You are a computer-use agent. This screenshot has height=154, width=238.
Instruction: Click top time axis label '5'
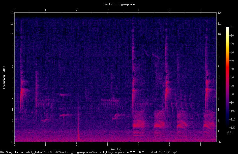point(169,10)
